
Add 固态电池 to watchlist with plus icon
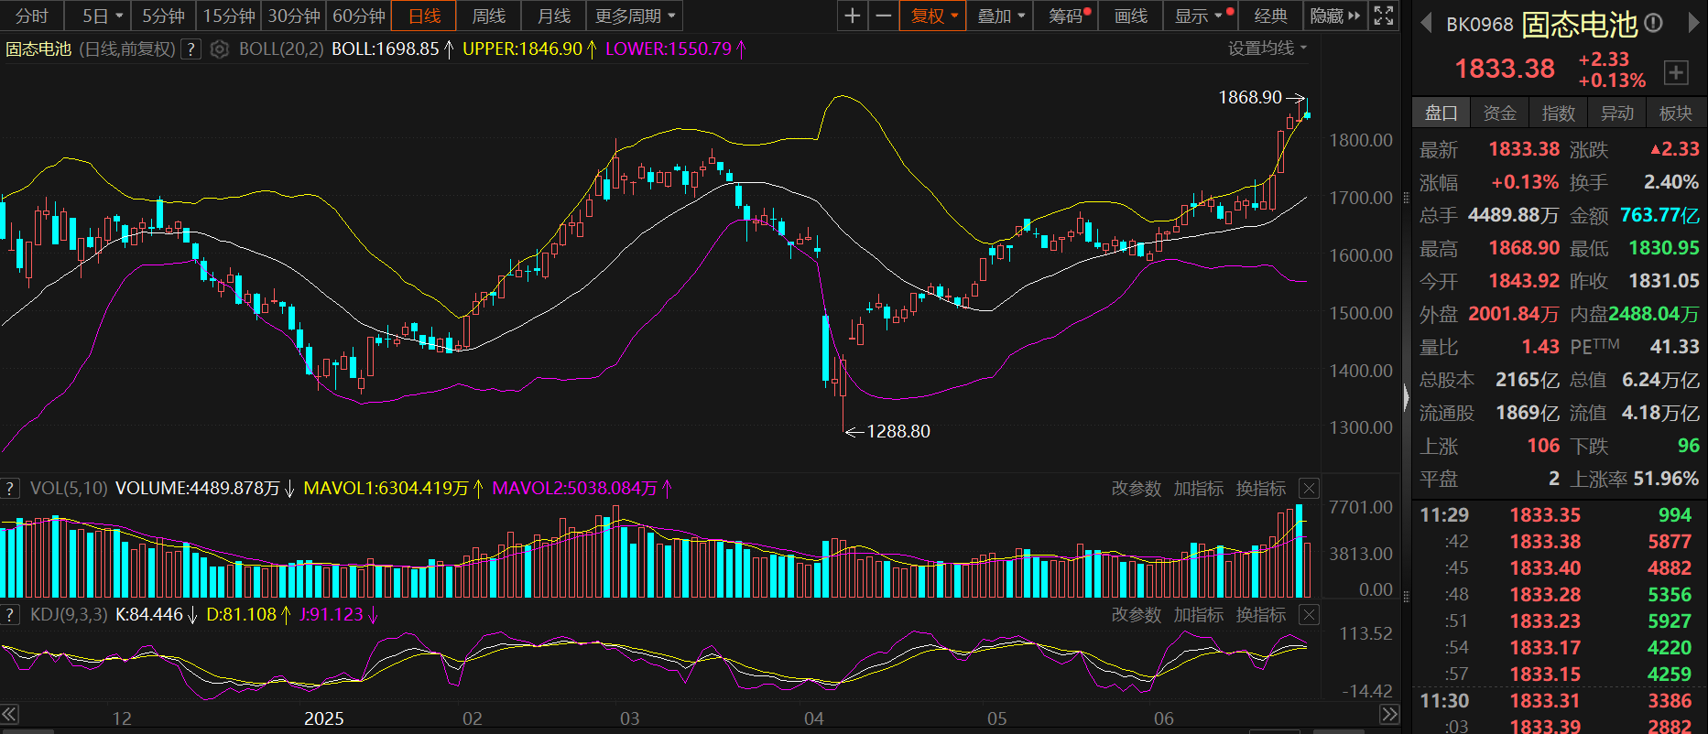[x=1676, y=73]
